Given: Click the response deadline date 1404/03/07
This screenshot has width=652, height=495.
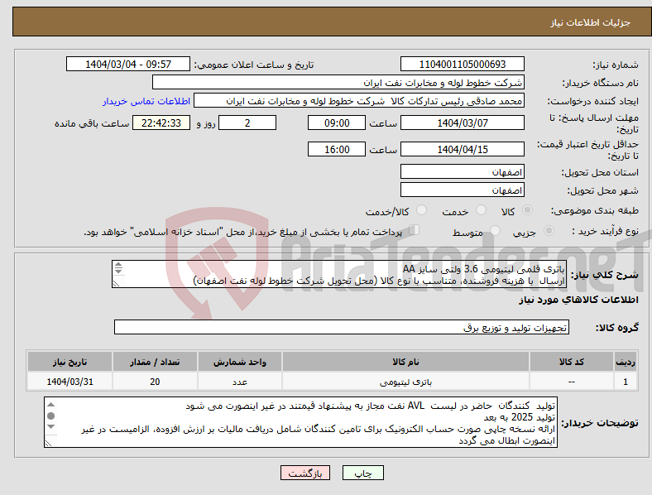Looking at the screenshot, I should coord(463,123).
